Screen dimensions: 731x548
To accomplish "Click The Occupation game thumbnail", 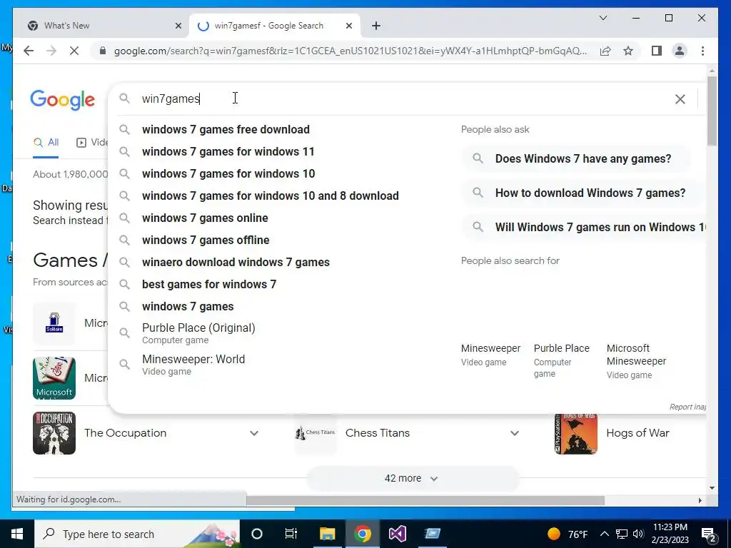I will pyautogui.click(x=54, y=433).
